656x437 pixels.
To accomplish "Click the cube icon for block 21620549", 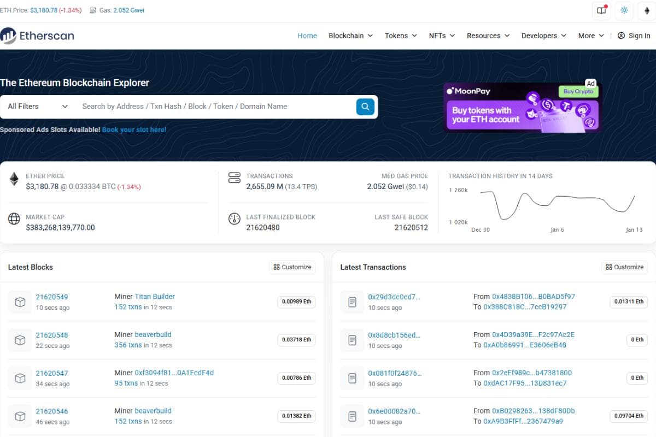I will tap(20, 302).
